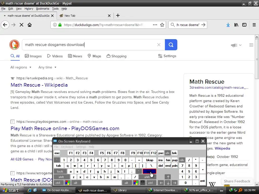Open the megaphone dropdown near the search box

point(236,45)
